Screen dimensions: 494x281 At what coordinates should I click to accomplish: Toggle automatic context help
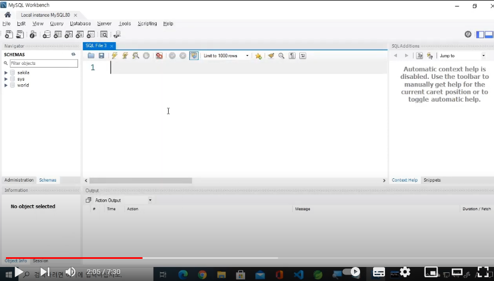click(x=429, y=56)
